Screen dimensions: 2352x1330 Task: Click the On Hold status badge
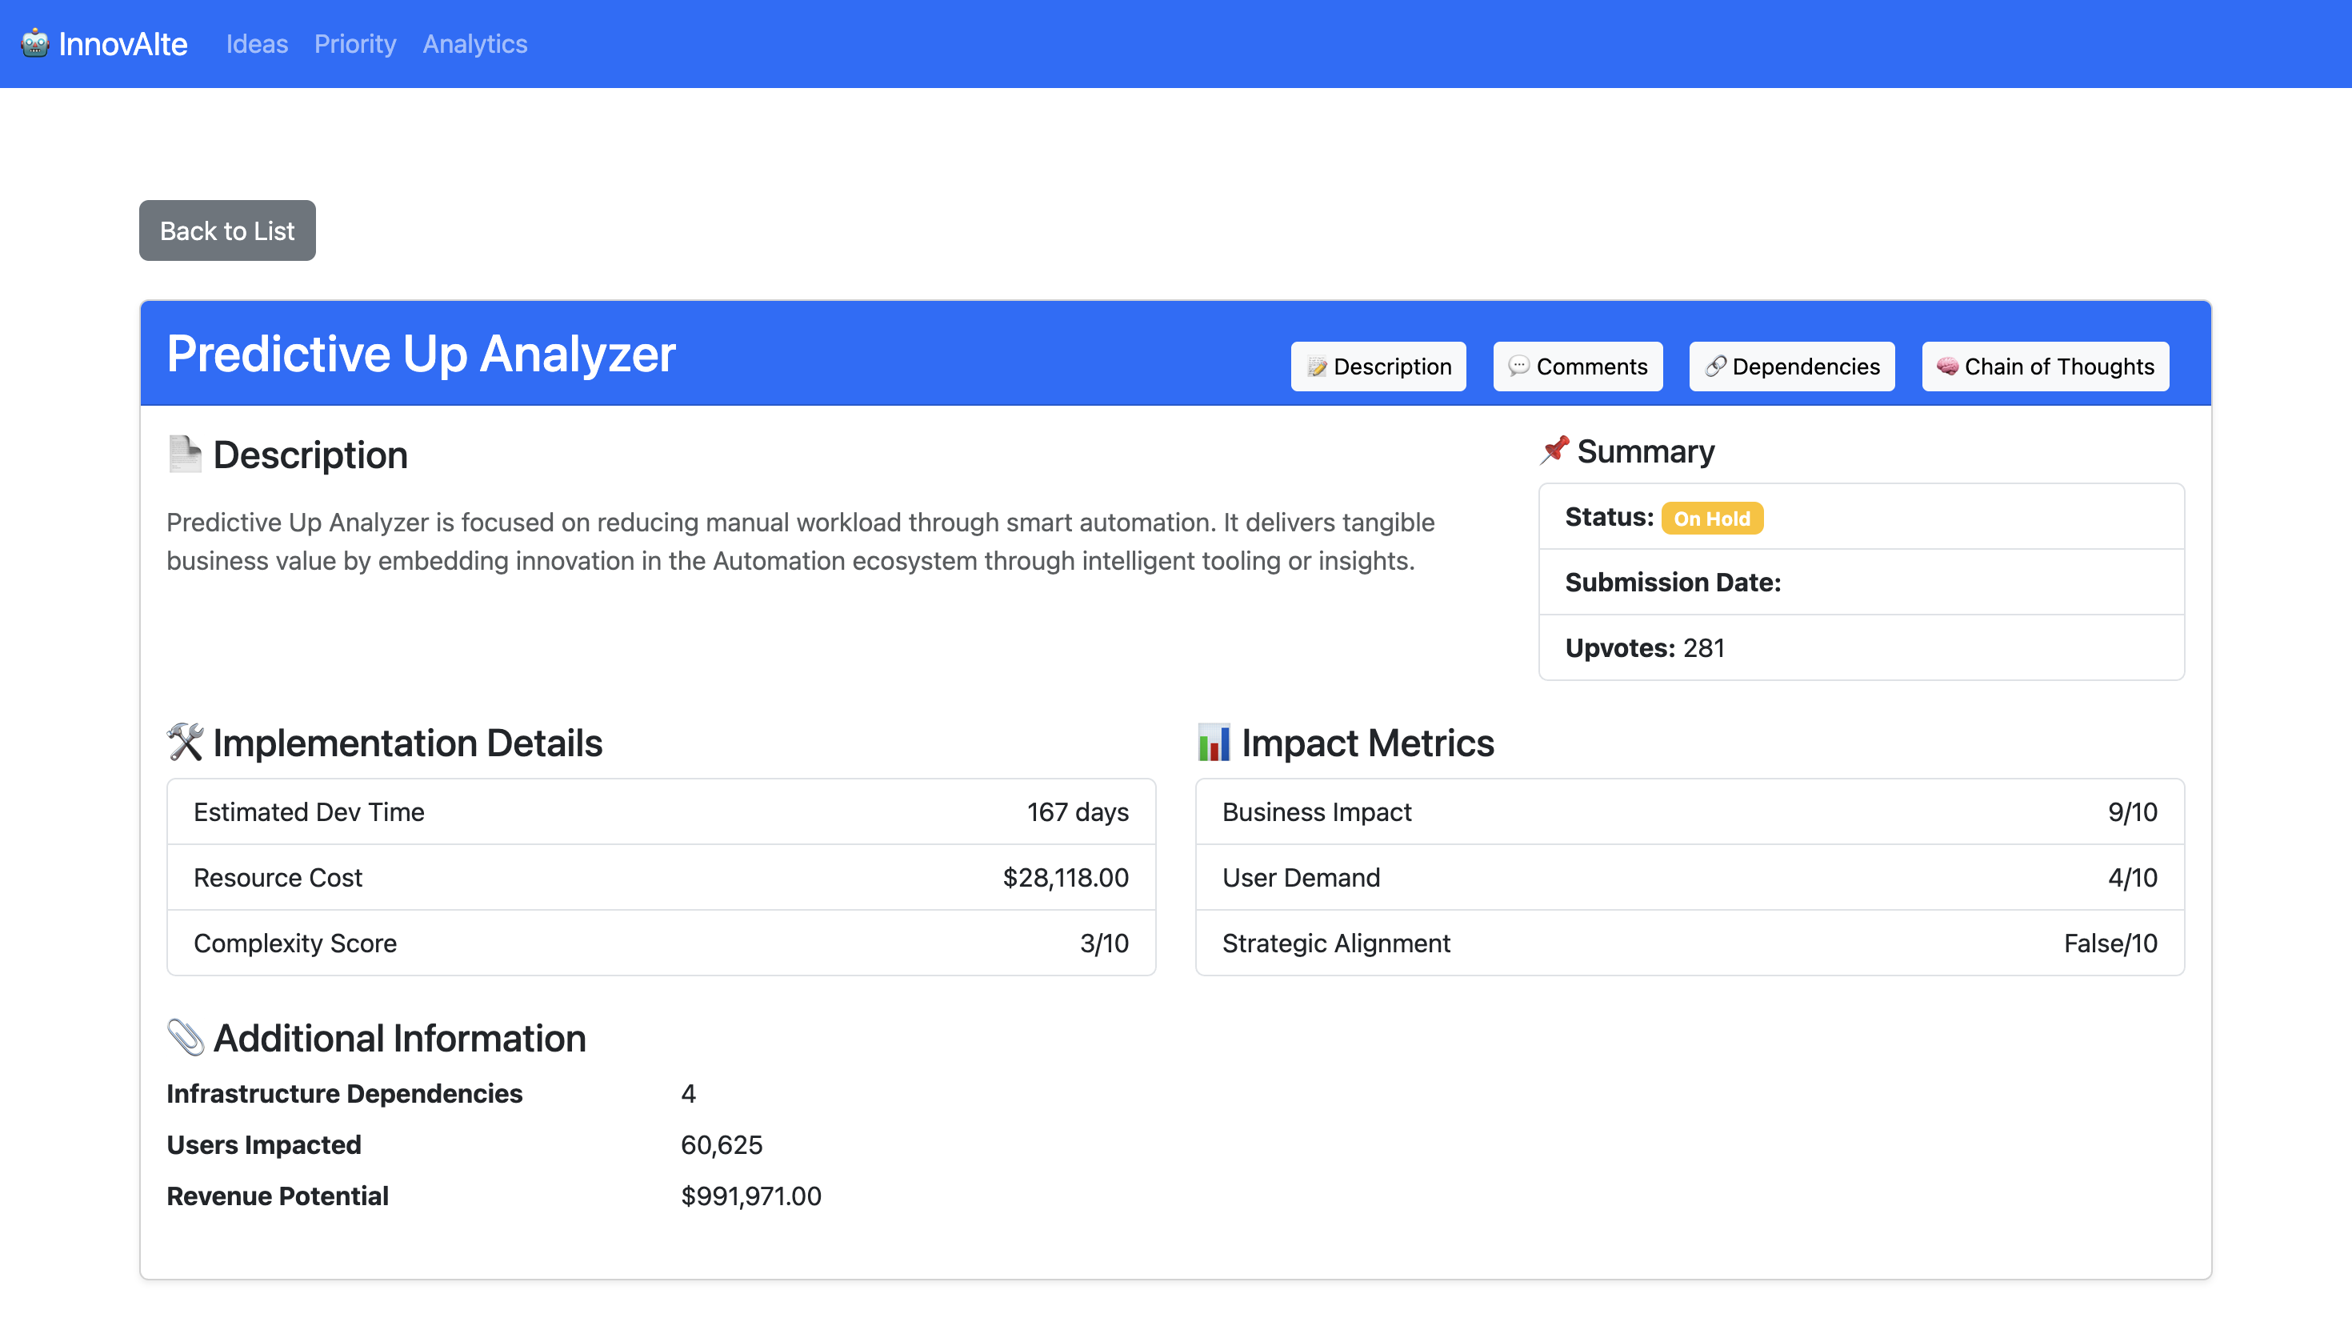click(1711, 518)
